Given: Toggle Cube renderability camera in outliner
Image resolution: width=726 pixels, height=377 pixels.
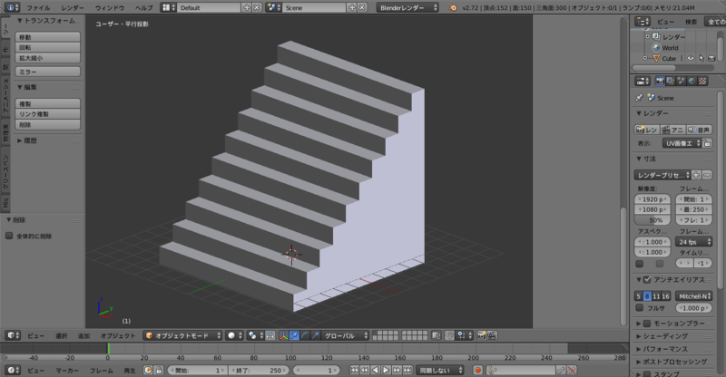Looking at the screenshot, I should 711,58.
